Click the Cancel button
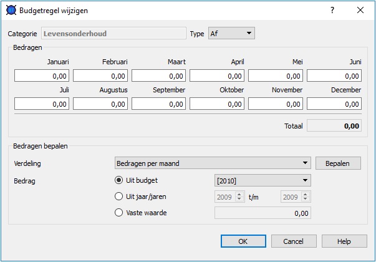Viewport: 376px width, 262px height. click(293, 241)
